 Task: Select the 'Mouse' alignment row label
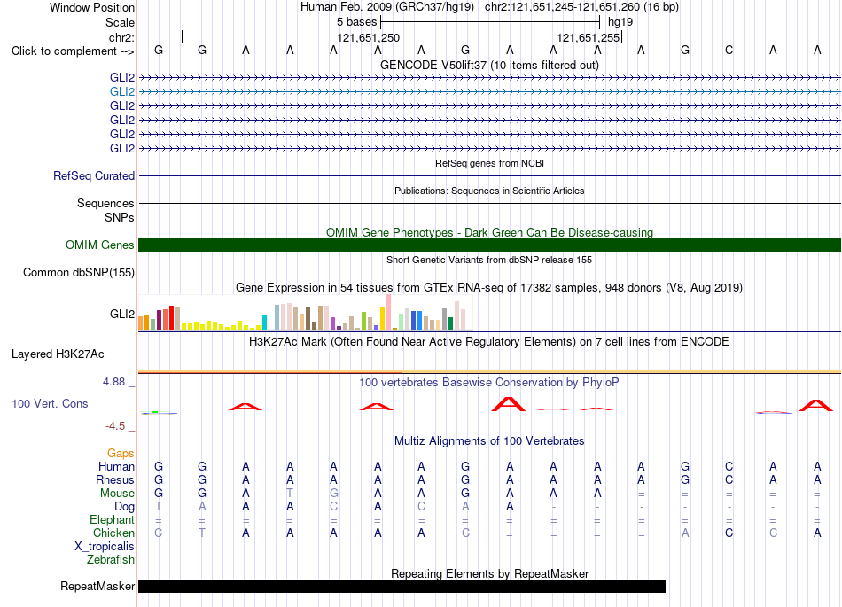point(117,494)
